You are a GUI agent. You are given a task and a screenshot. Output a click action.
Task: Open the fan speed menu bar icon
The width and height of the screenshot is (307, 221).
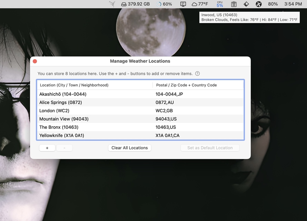259,4
